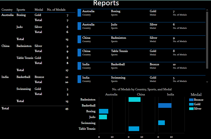The height and width of the screenshot is (139, 211).
Task: Select the Australia row in the matrix
Action: [8, 15]
